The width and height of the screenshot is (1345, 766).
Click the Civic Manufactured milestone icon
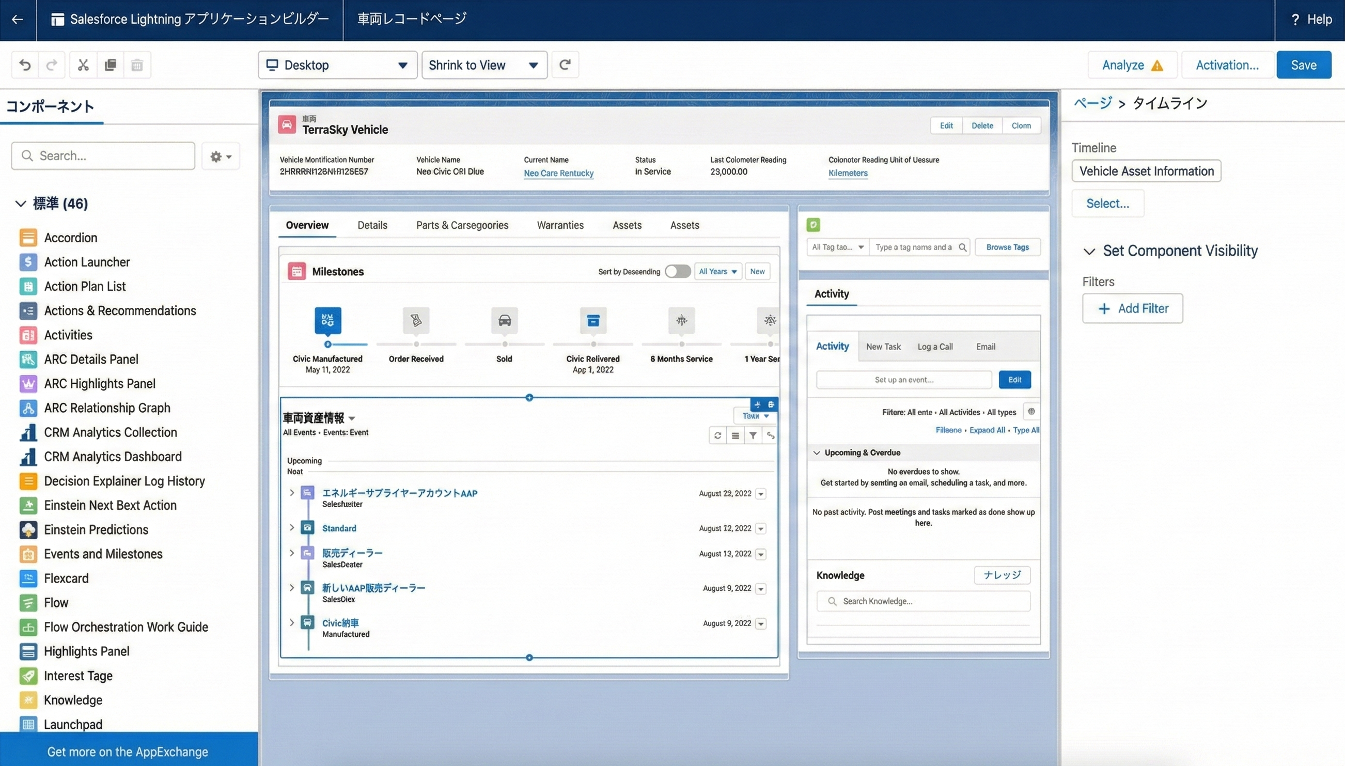tap(327, 320)
